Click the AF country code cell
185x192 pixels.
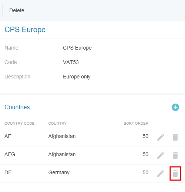[8, 136]
